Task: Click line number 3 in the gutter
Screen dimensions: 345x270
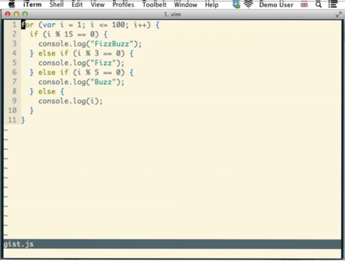Action: (14, 44)
